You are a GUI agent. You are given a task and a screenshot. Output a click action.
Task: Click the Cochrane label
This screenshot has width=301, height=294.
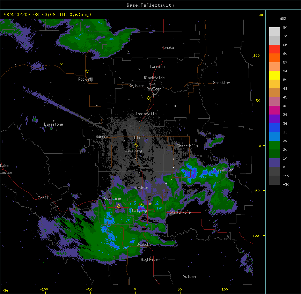pos(112,198)
